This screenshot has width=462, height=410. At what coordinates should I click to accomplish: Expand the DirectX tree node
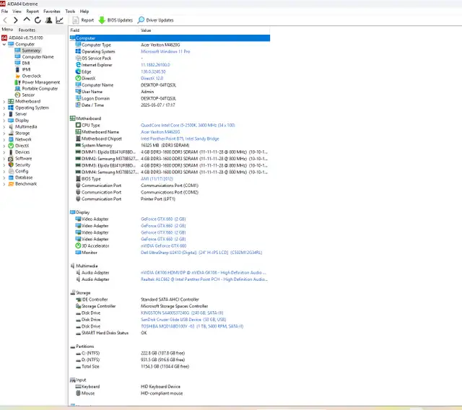click(x=4, y=146)
